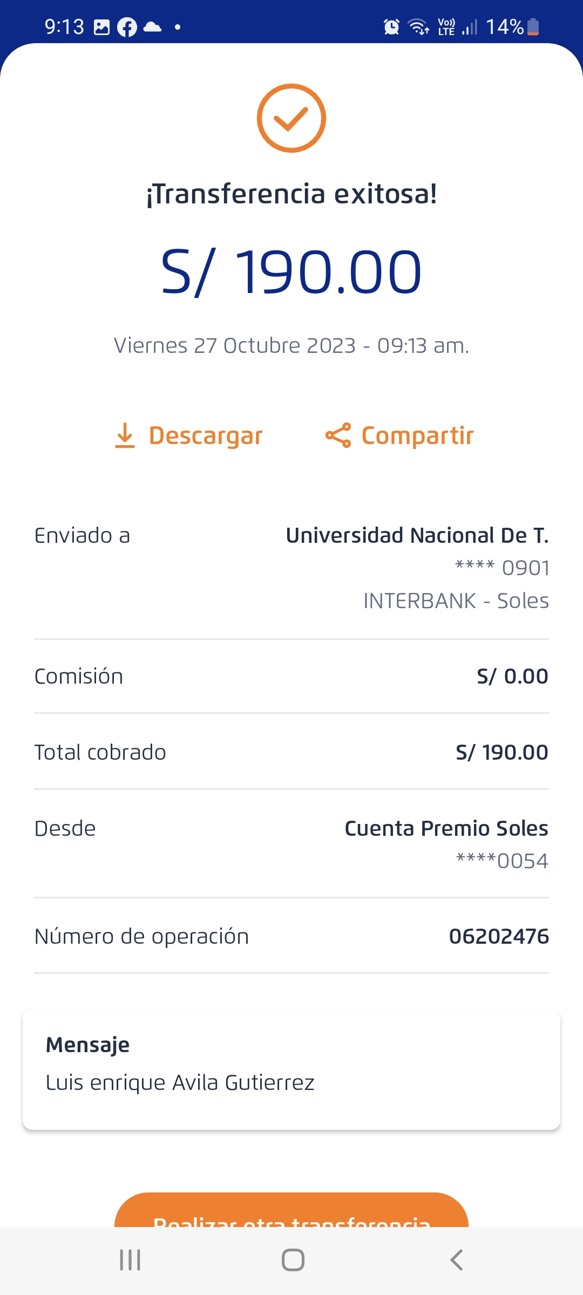The height and width of the screenshot is (1295, 583).
Task: Tap the orange success checkmark icon
Action: tap(291, 118)
